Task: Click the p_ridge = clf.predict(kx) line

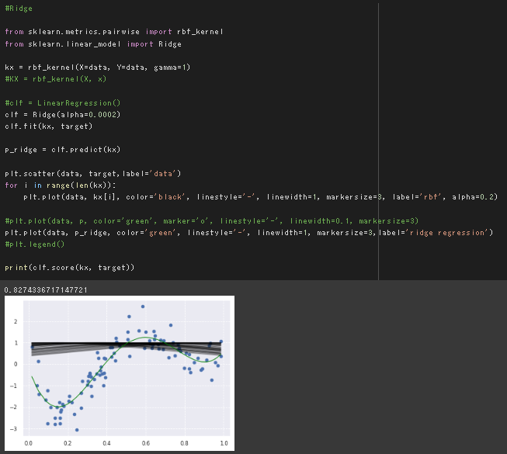Action: click(63, 149)
